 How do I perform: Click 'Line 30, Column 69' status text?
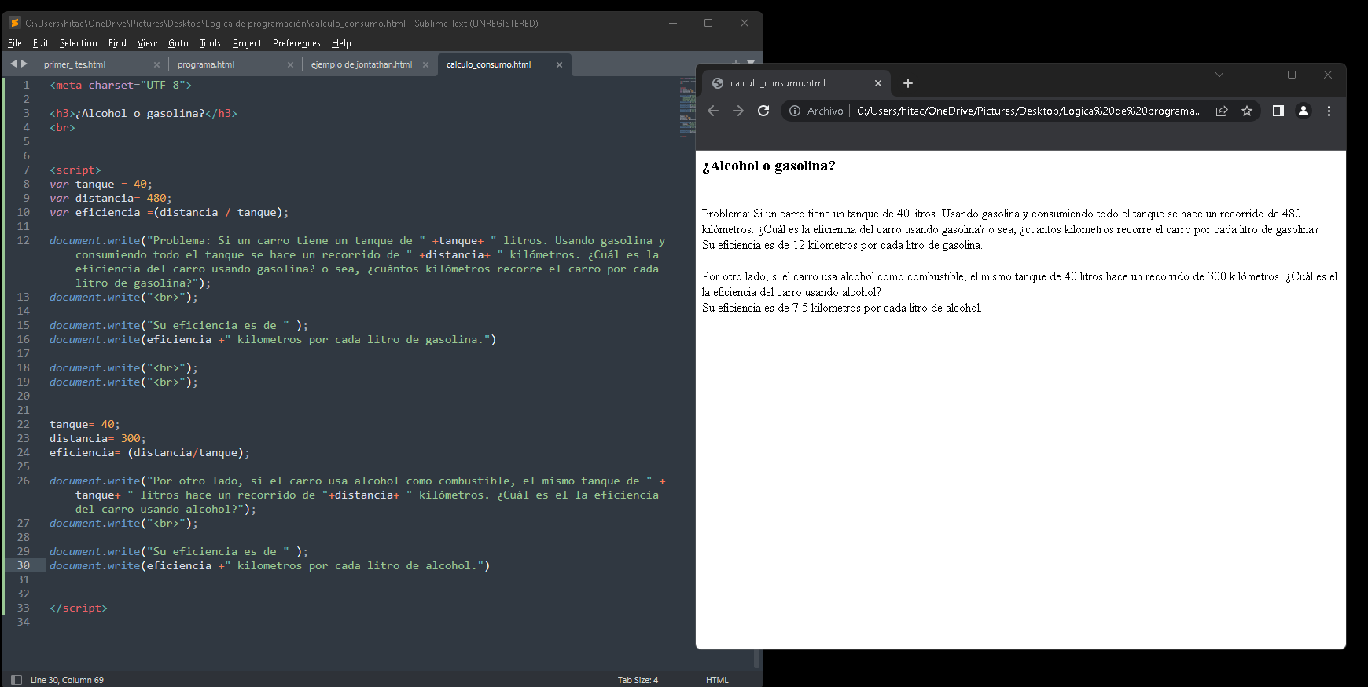(x=67, y=680)
